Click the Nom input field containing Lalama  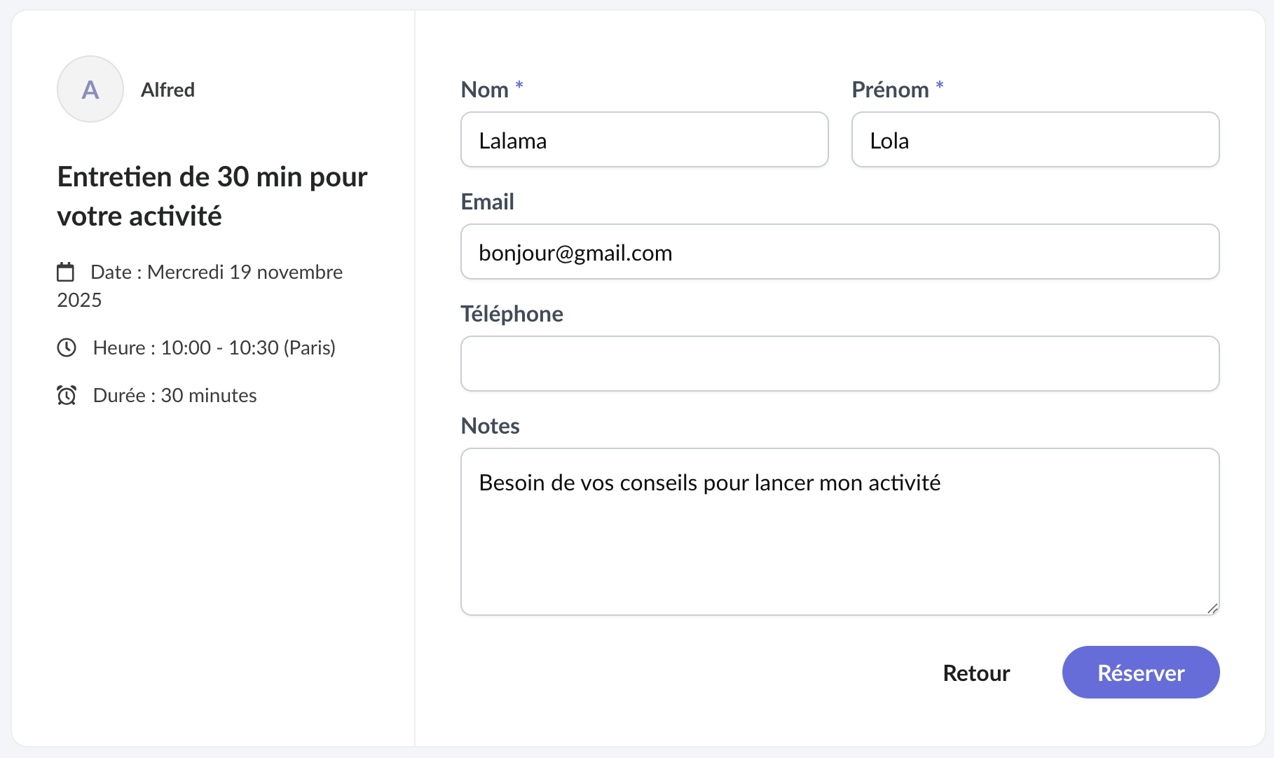[x=644, y=140]
